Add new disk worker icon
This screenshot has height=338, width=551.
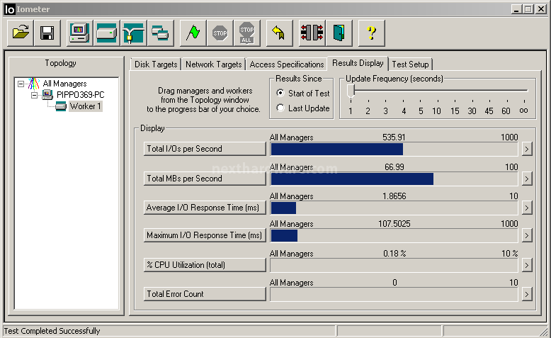pyautogui.click(x=106, y=33)
